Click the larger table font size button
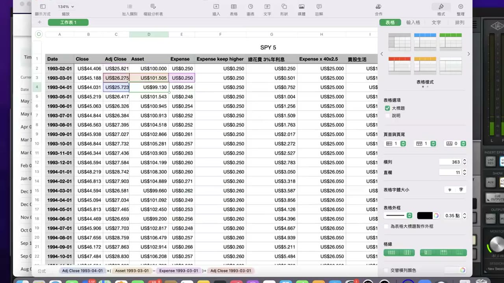The height and width of the screenshot is (283, 504). [461, 190]
